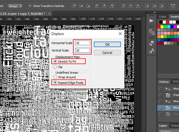Pick light beige swatch in bottom row
This screenshot has height=132, width=179.
click(165, 43)
